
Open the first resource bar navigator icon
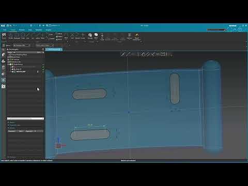(3, 55)
